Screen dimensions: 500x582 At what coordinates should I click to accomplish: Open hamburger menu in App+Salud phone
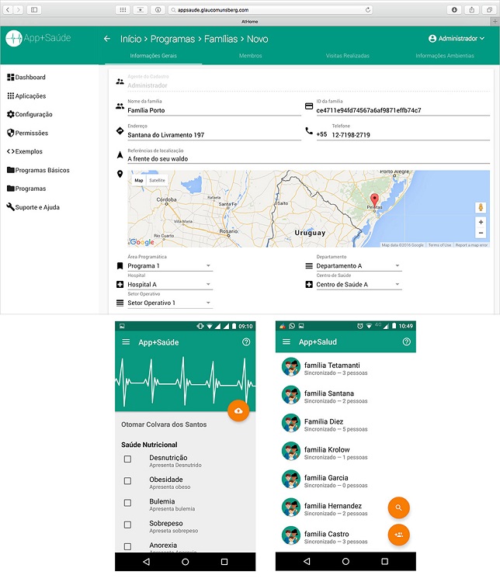[286, 341]
